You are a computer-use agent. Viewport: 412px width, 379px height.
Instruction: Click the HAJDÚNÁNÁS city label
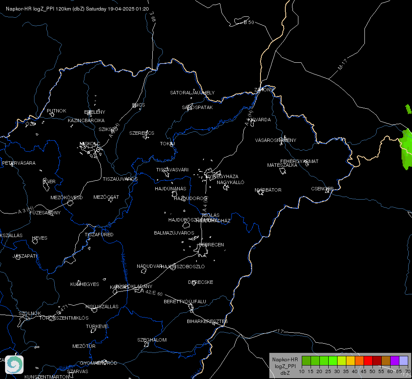click(170, 189)
